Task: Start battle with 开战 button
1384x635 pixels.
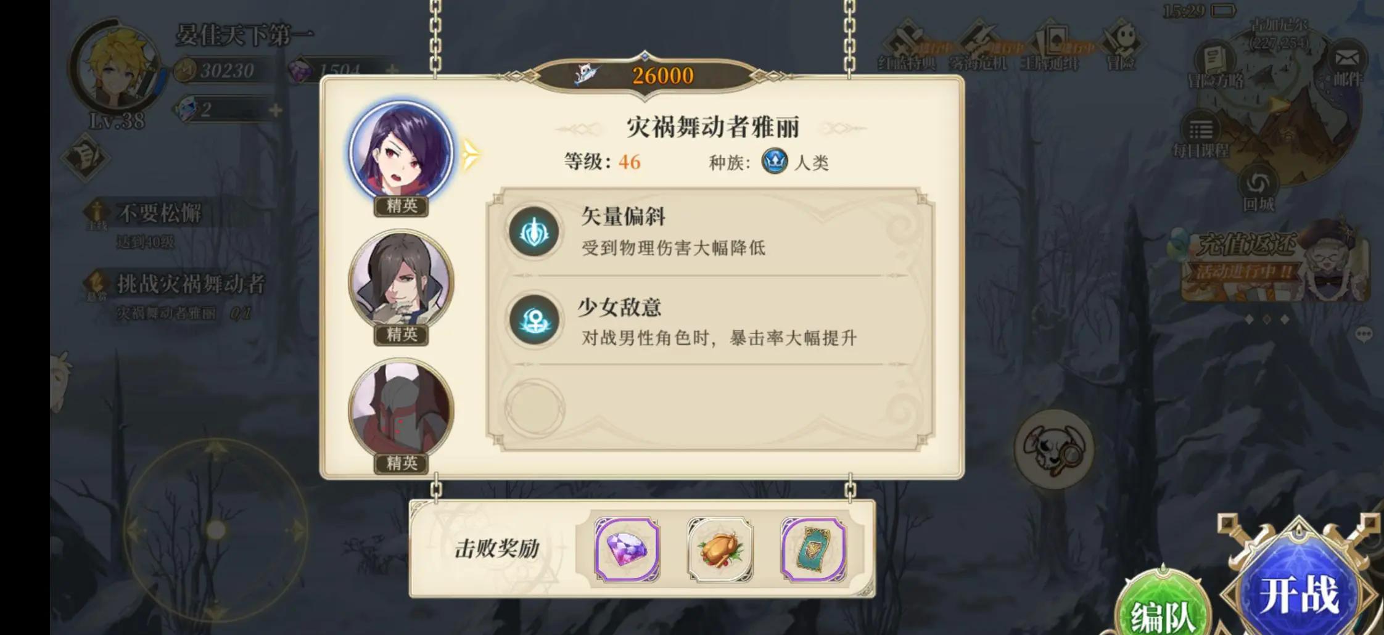Action: coord(1299,593)
